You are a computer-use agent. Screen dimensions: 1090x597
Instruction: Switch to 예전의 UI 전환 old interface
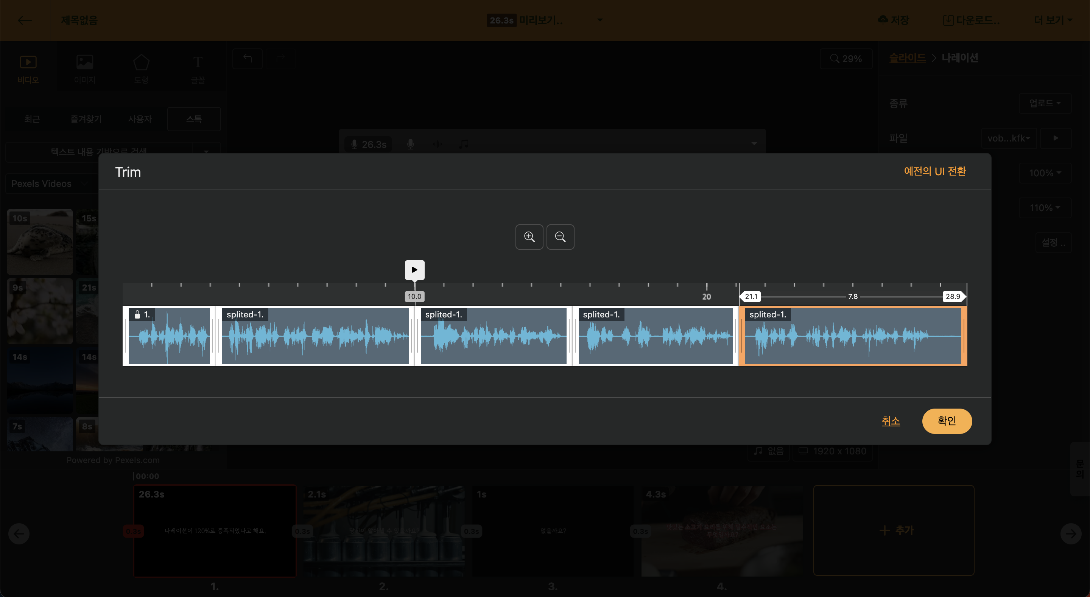coord(935,171)
